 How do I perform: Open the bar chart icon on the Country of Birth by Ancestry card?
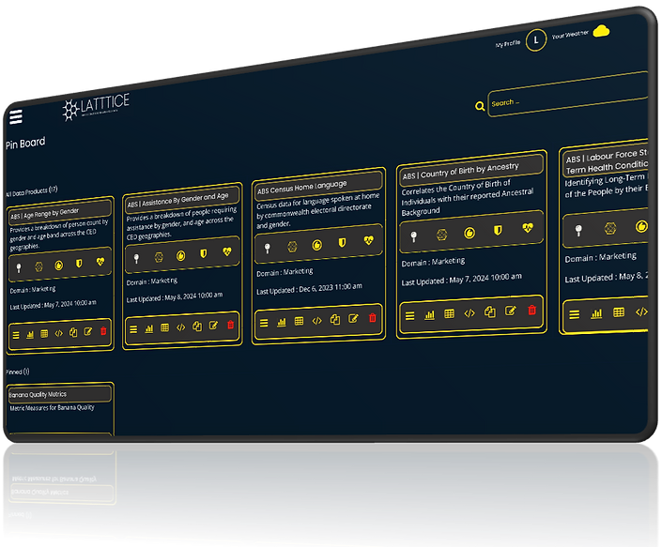pos(429,315)
